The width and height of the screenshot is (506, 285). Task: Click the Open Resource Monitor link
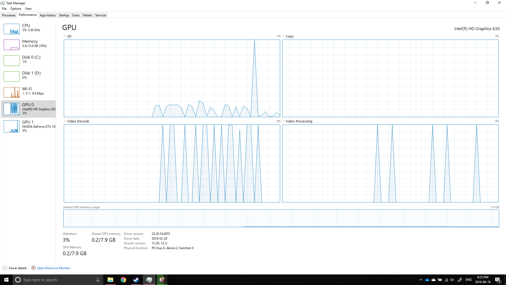(53, 268)
